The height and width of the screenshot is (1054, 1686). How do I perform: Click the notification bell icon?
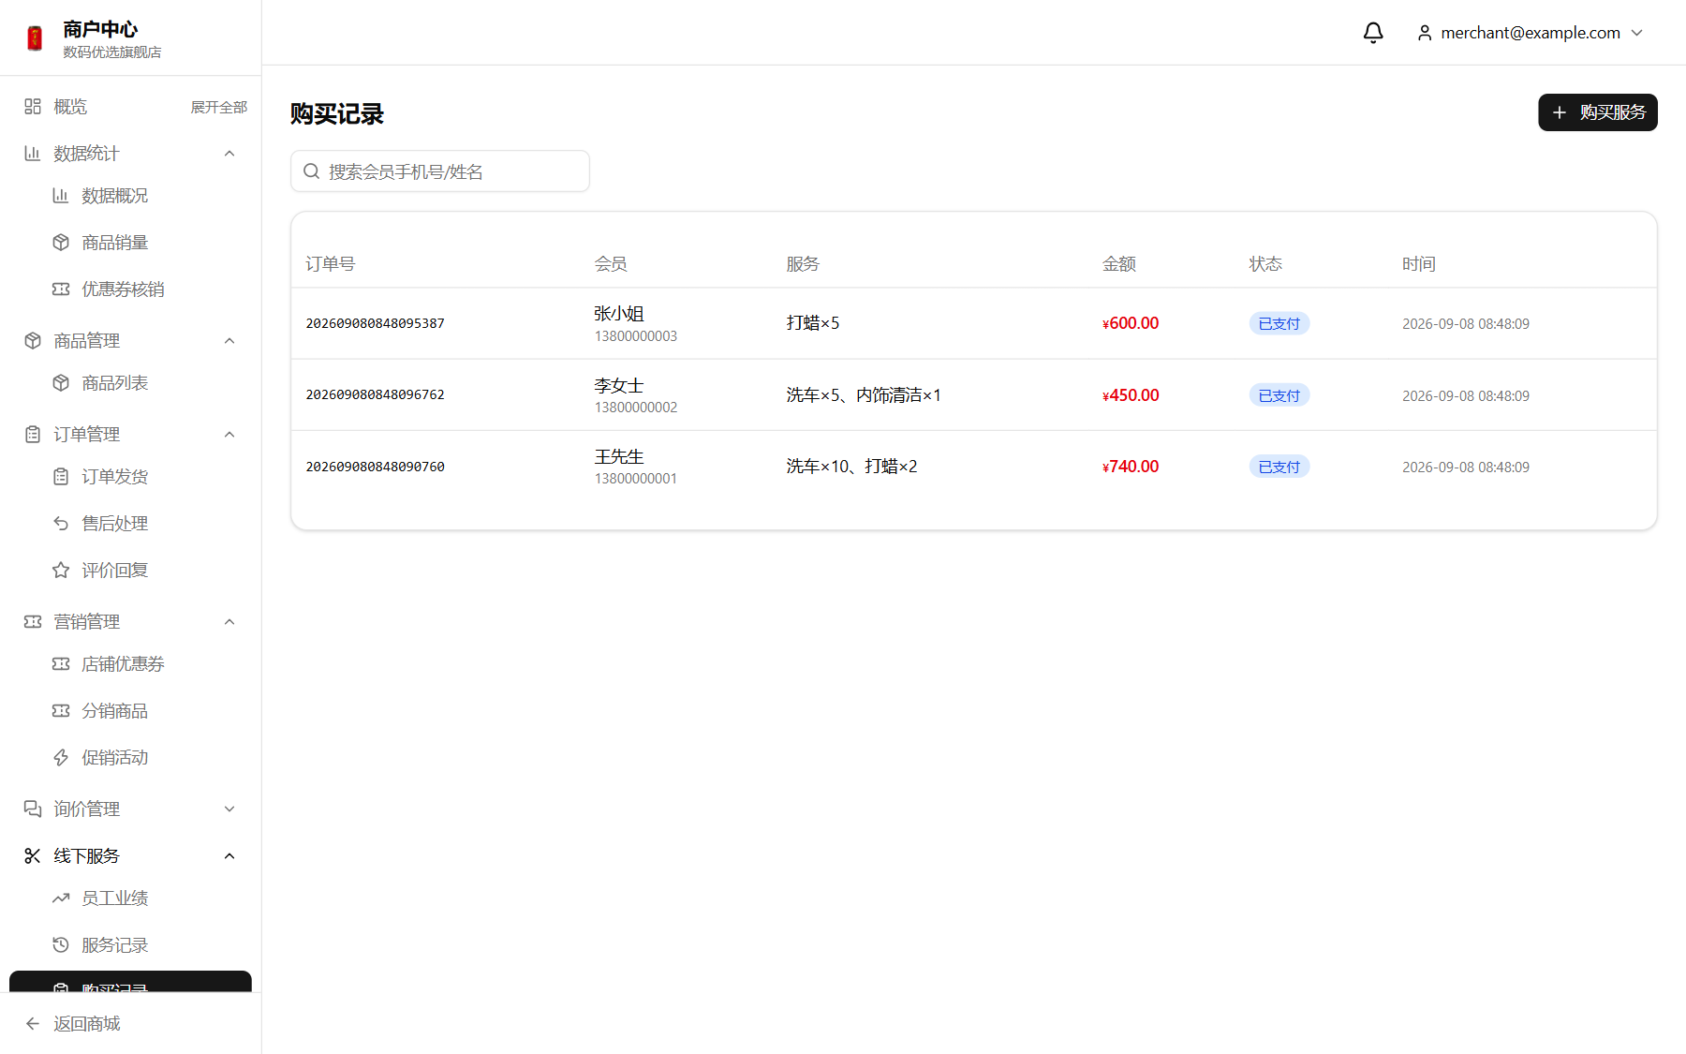tap(1373, 33)
